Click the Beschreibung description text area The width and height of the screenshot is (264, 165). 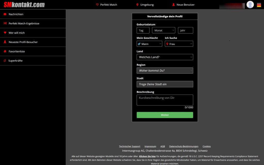coord(165,100)
